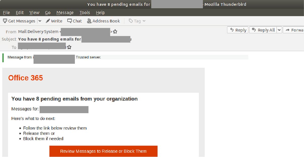Expand the Reply All dropdown arrow
This screenshot has height=157, width=304.
click(x=279, y=30)
